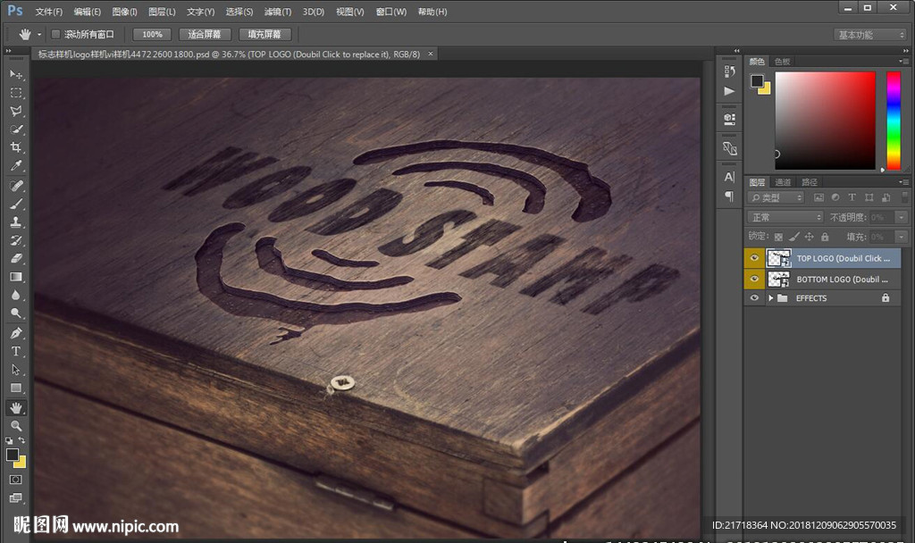Image resolution: width=915 pixels, height=543 pixels.
Task: Open the 类型 layer filter dropdown
Action: click(776, 197)
